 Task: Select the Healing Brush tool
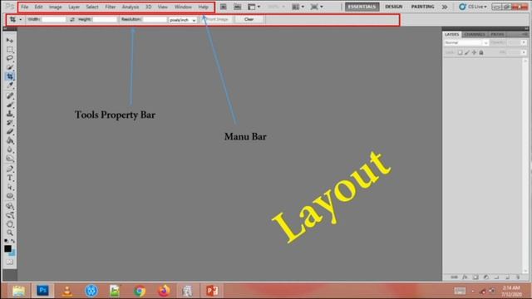[x=10, y=96]
